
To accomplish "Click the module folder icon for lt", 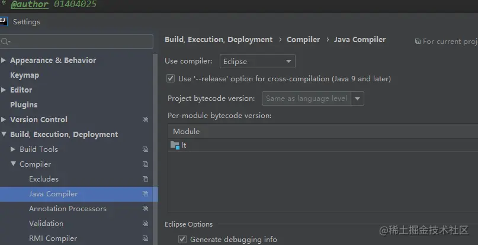I will coord(175,145).
